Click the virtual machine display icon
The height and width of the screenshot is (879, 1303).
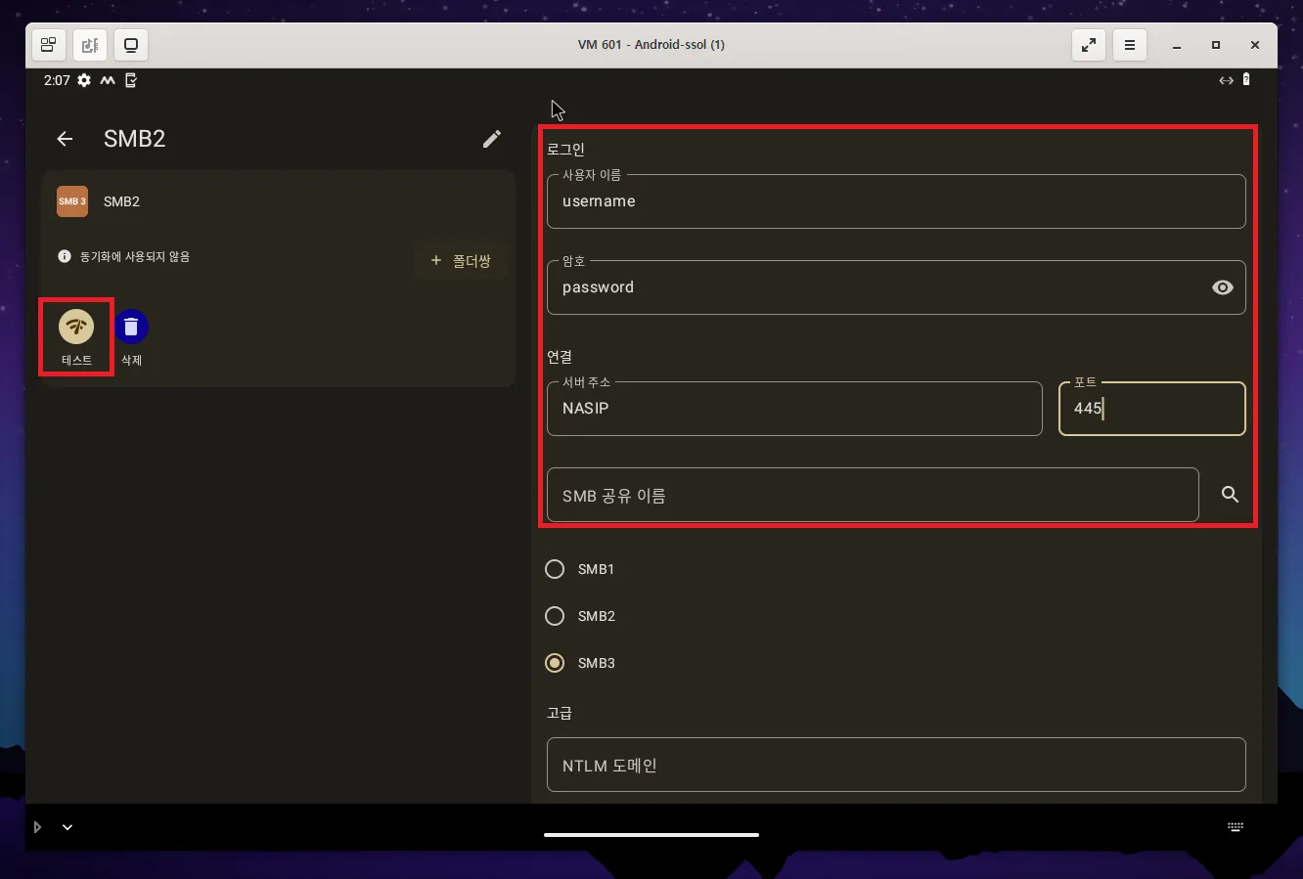(x=131, y=44)
